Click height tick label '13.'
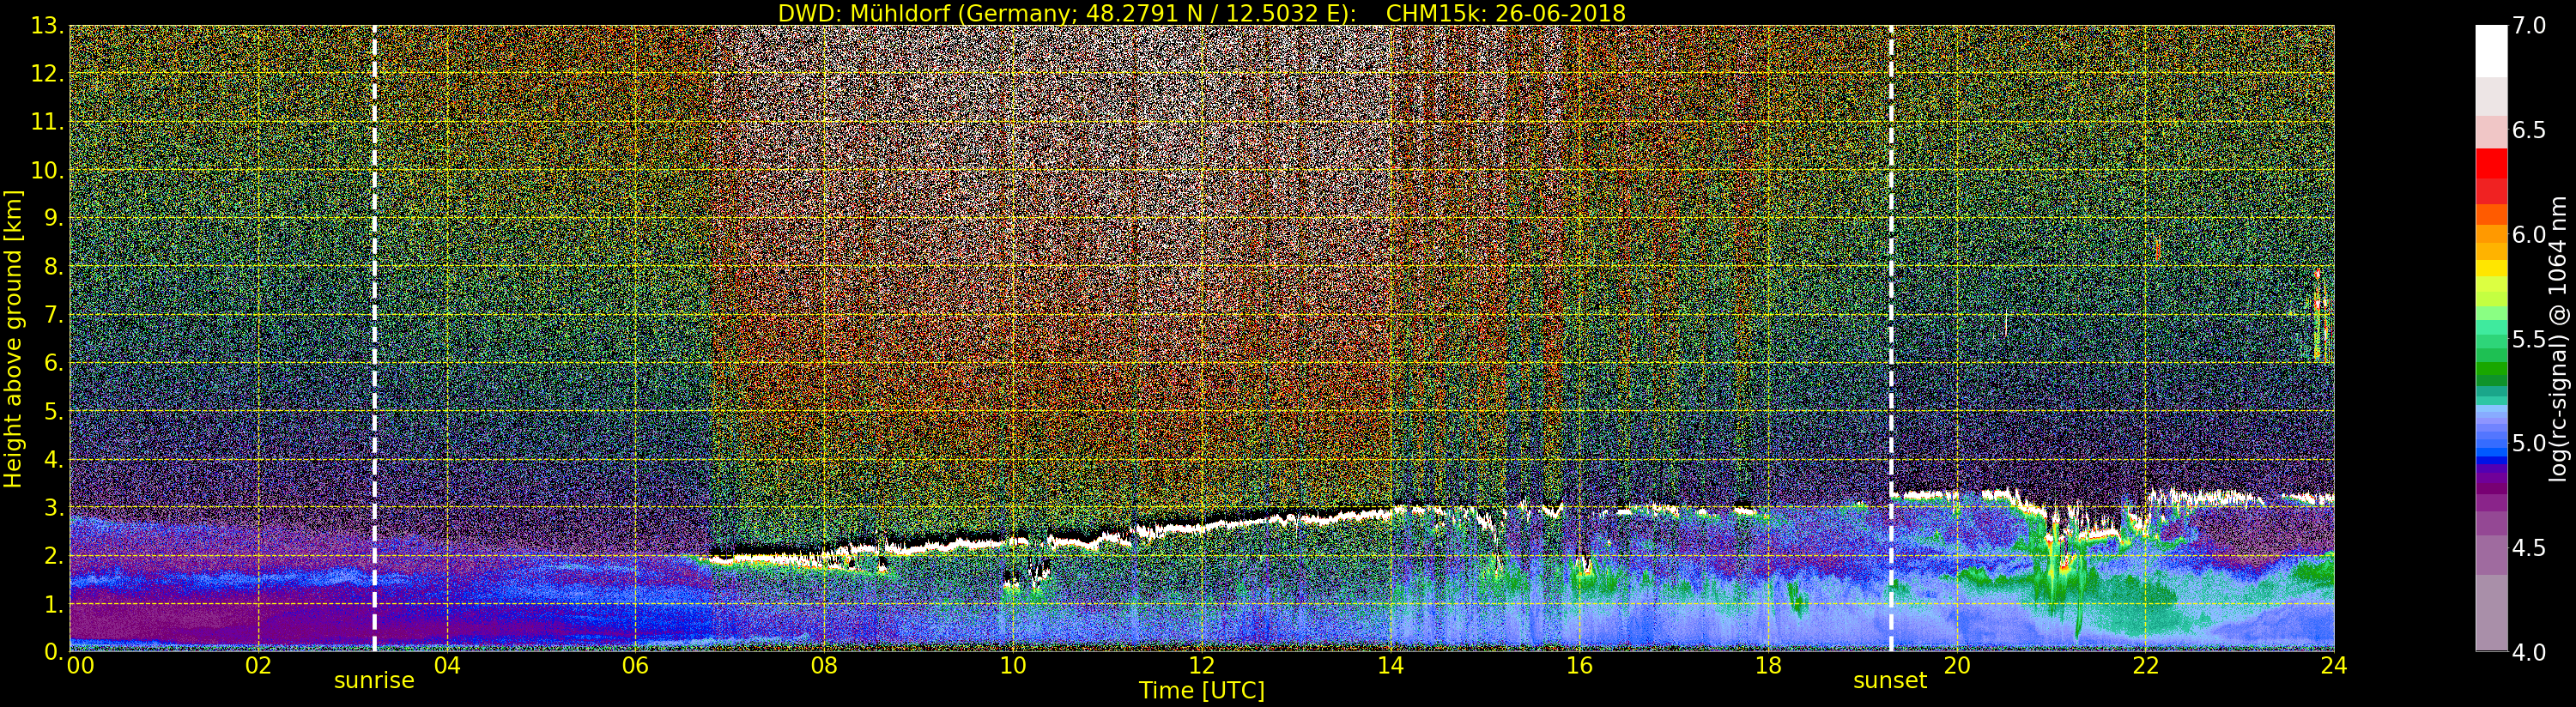Viewport: 2576px width, 707px height. click(47, 26)
